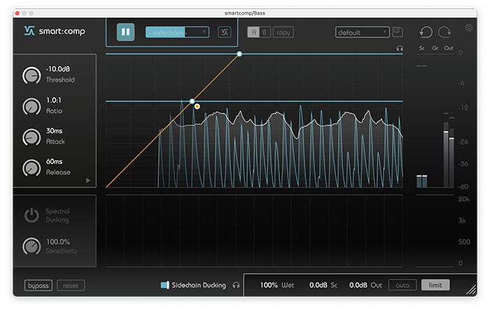The height and width of the screenshot is (309, 490).
Task: Click the Sc meter label
Action: pyautogui.click(x=422, y=48)
